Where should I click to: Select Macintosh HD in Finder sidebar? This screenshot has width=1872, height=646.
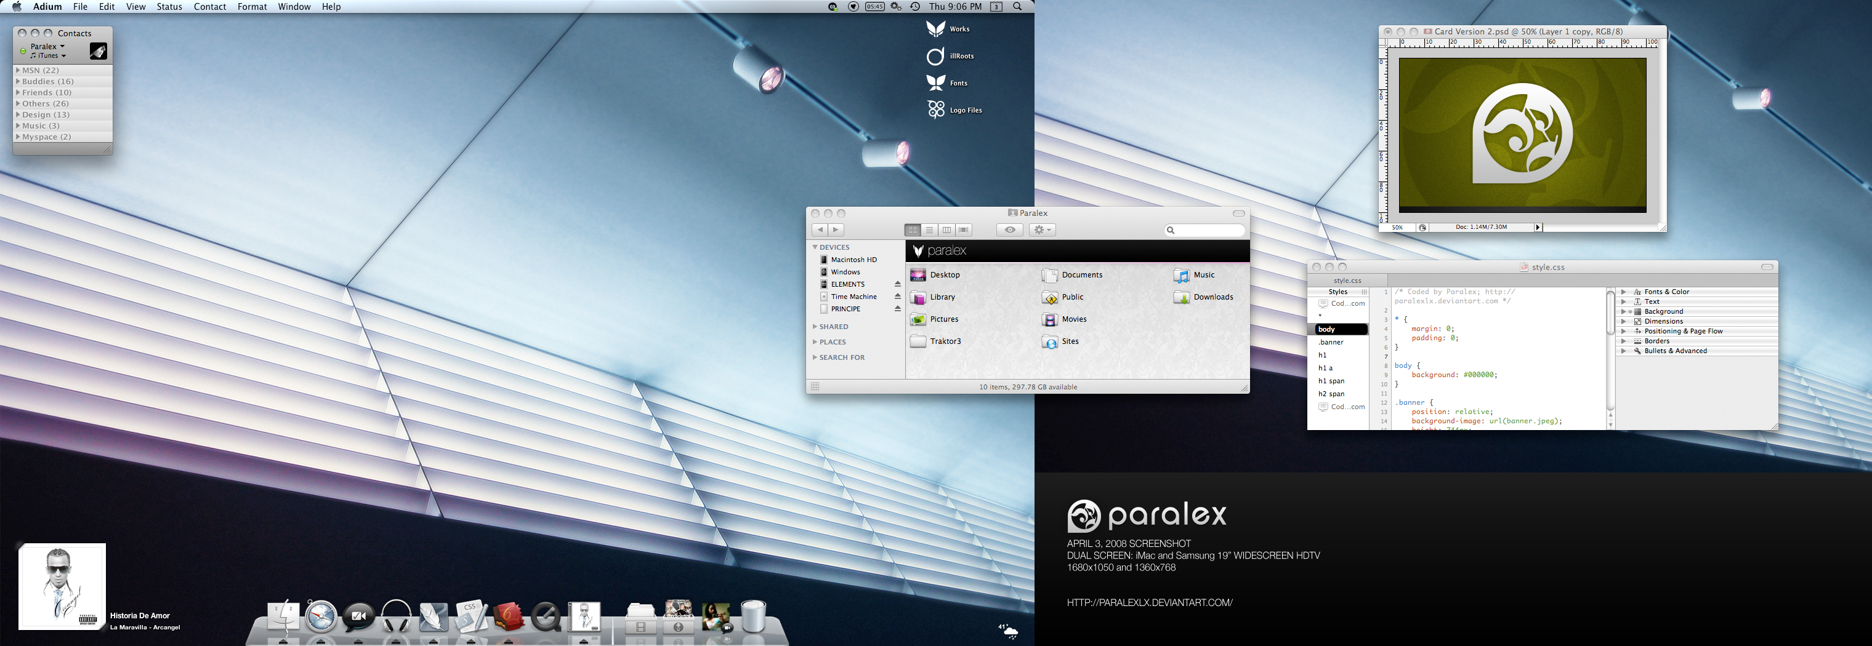pos(848,260)
